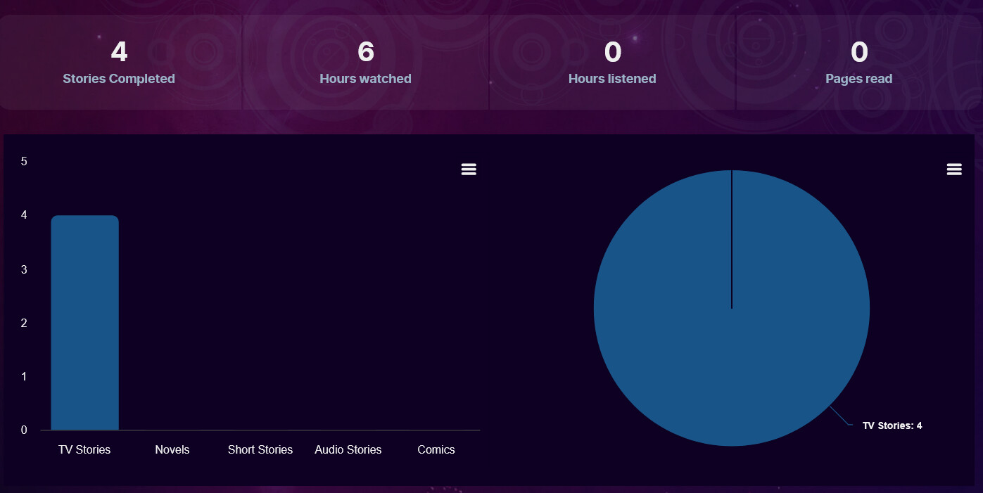This screenshot has height=493, width=983.
Task: Select the 'TV Stories: 4' pie label
Action: tap(892, 425)
